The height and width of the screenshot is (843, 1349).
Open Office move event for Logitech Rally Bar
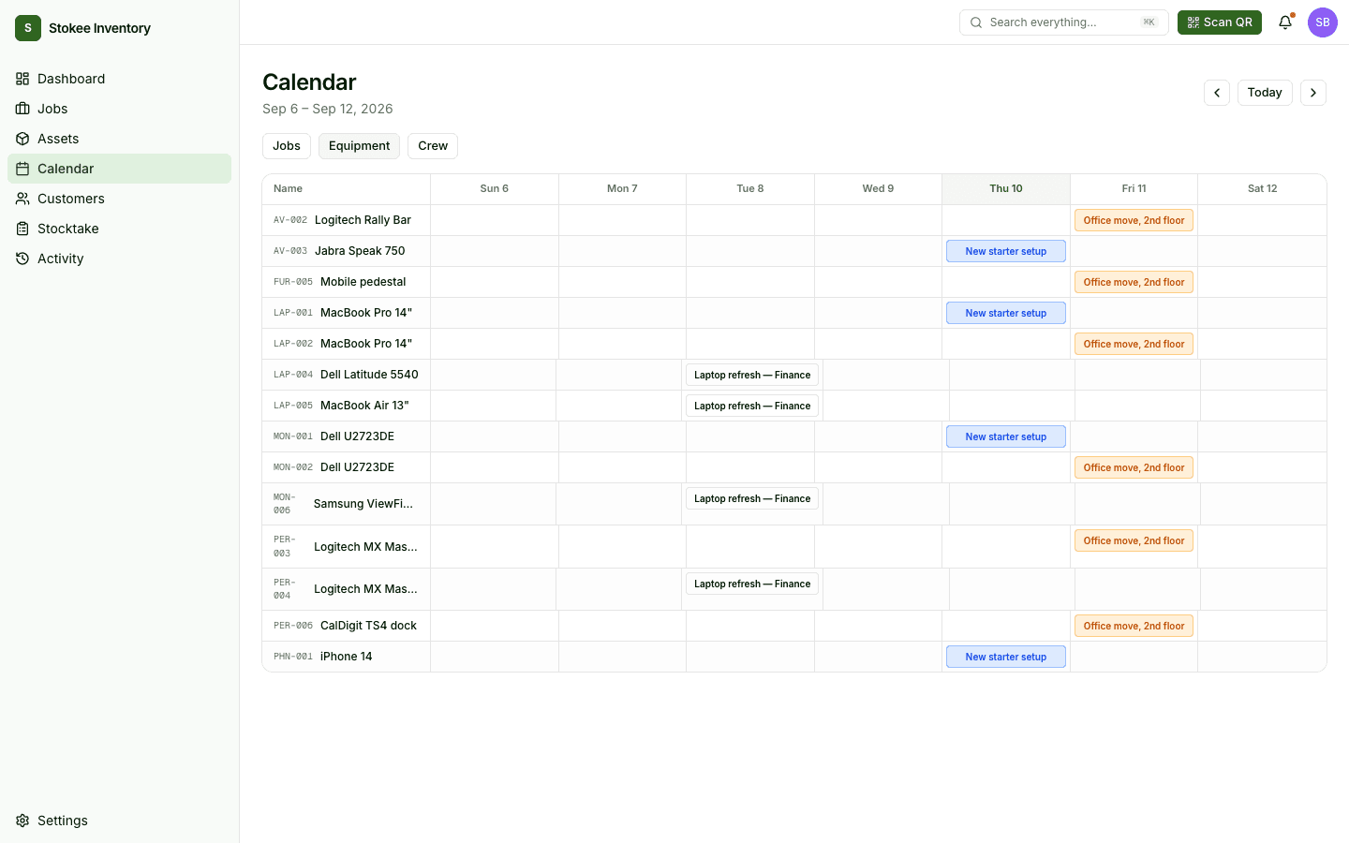point(1134,220)
